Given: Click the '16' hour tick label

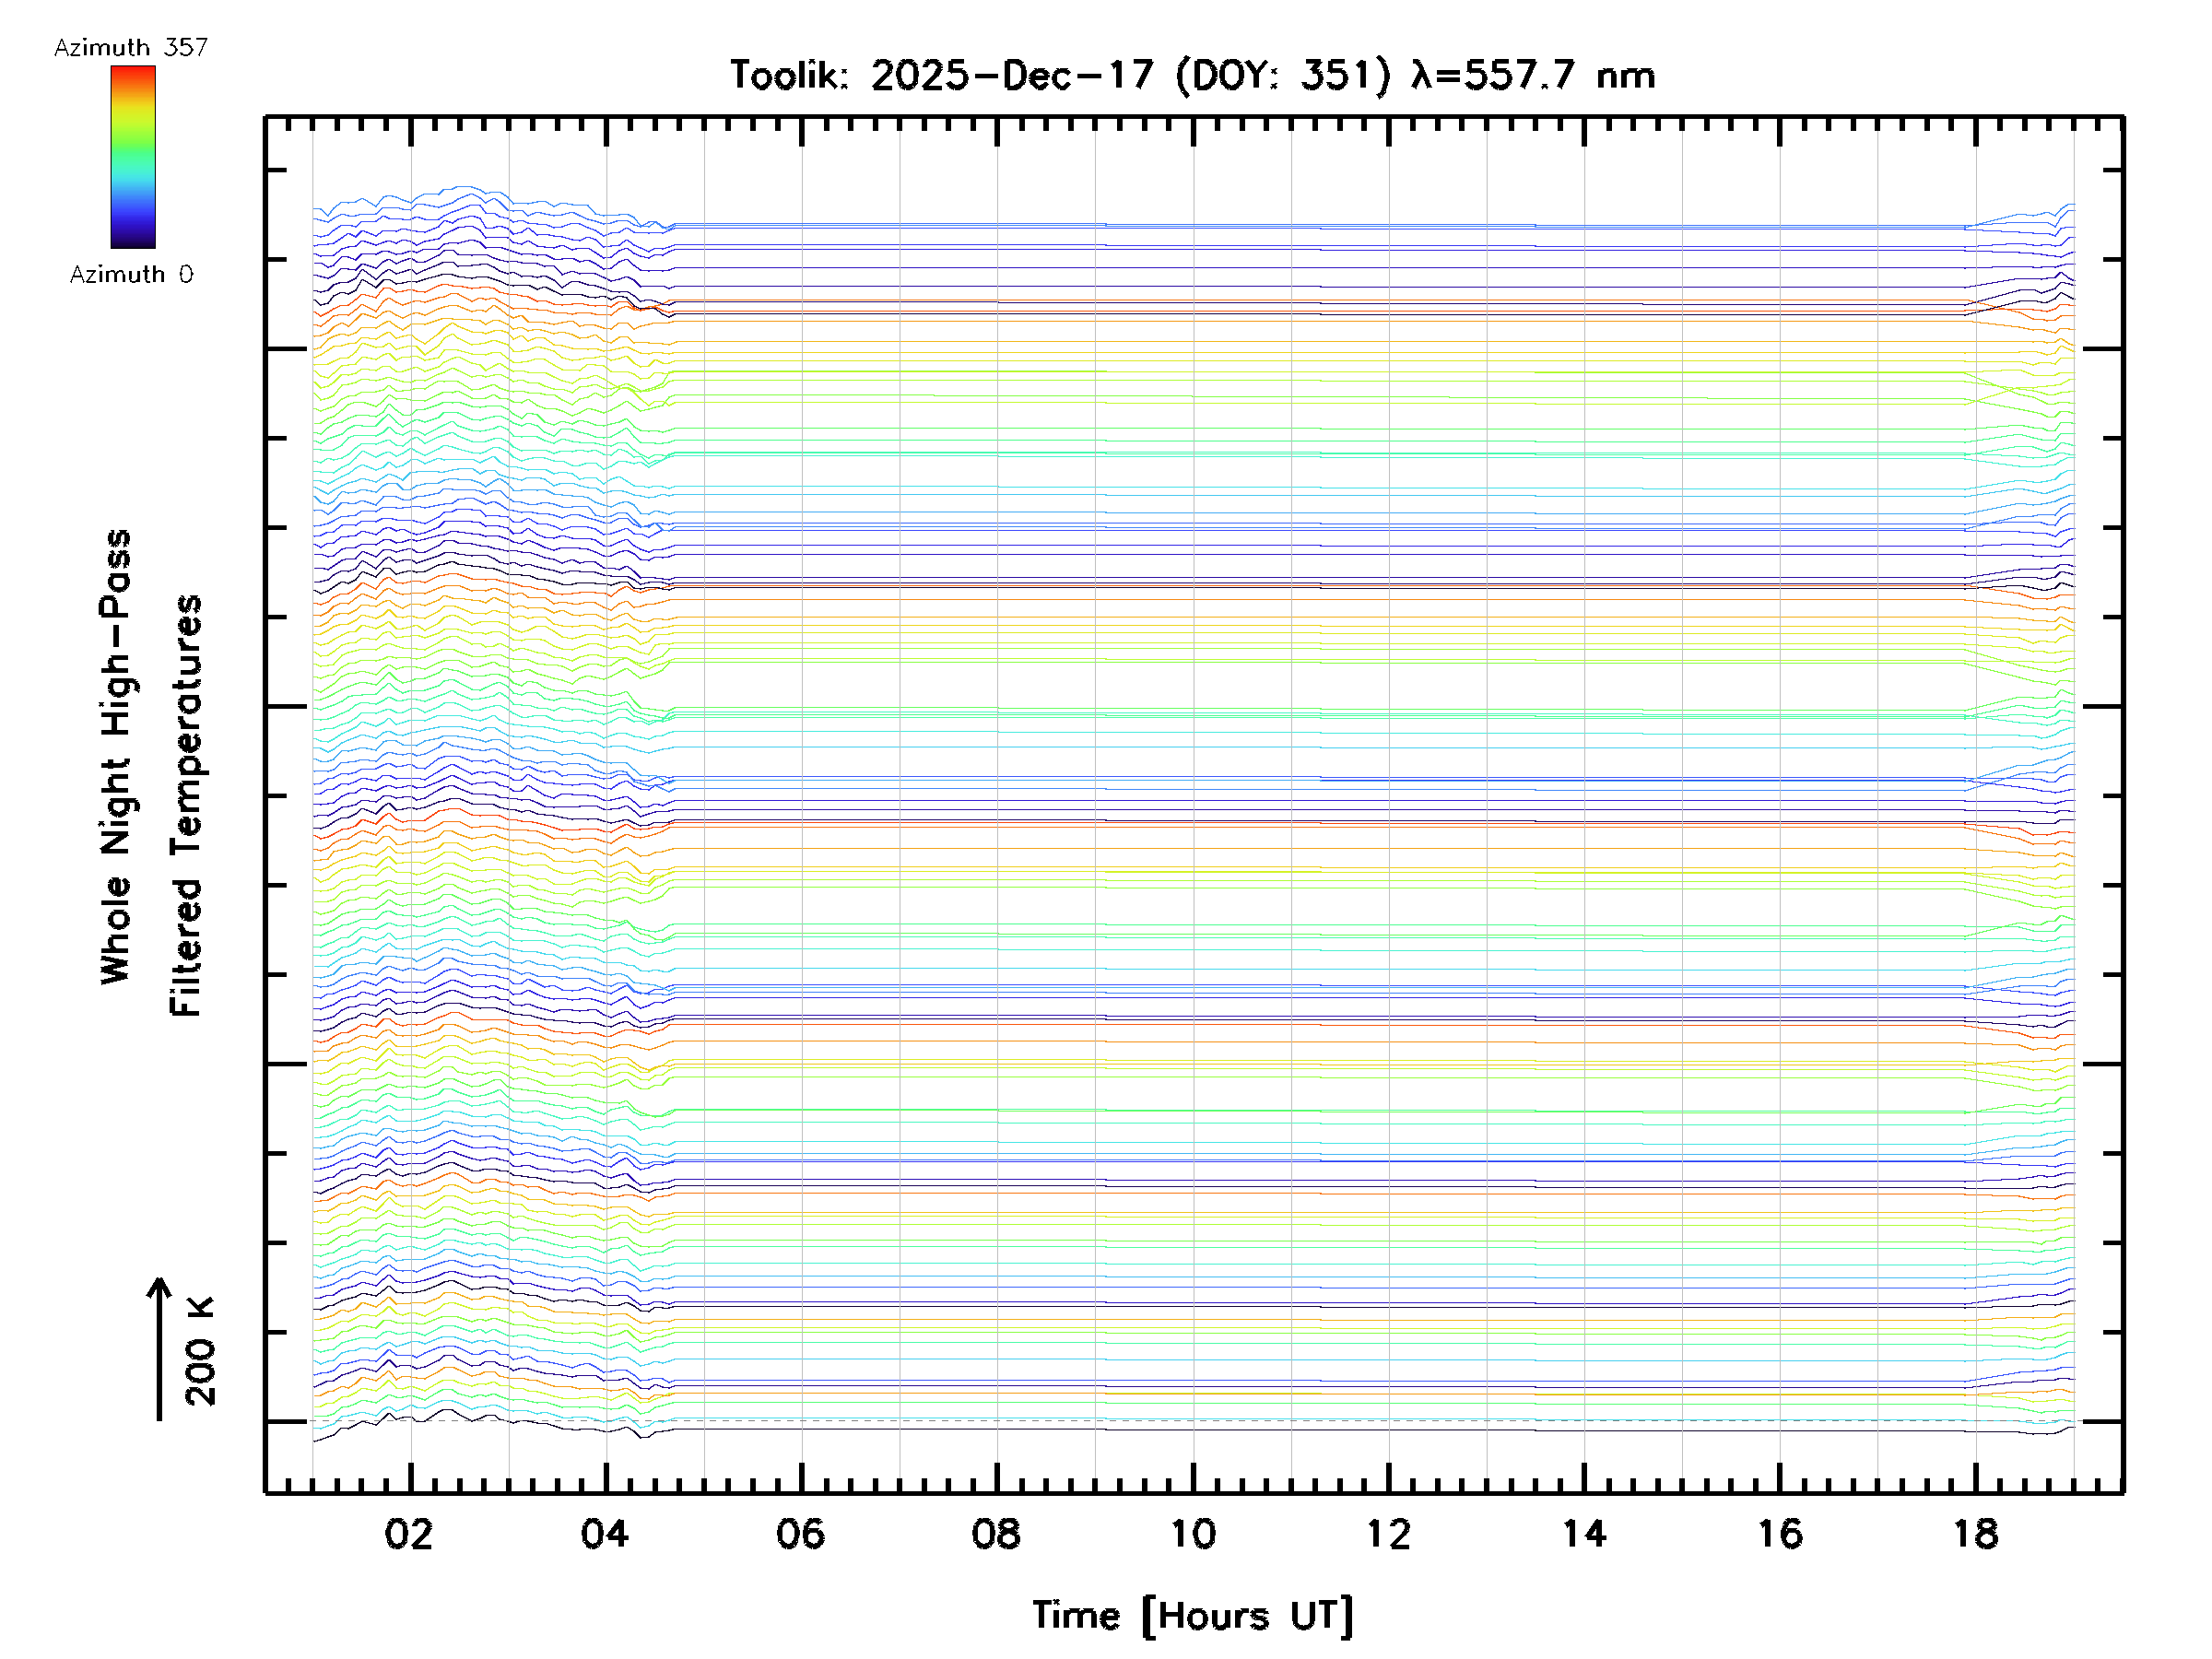Looking at the screenshot, I should [x=1780, y=1534].
